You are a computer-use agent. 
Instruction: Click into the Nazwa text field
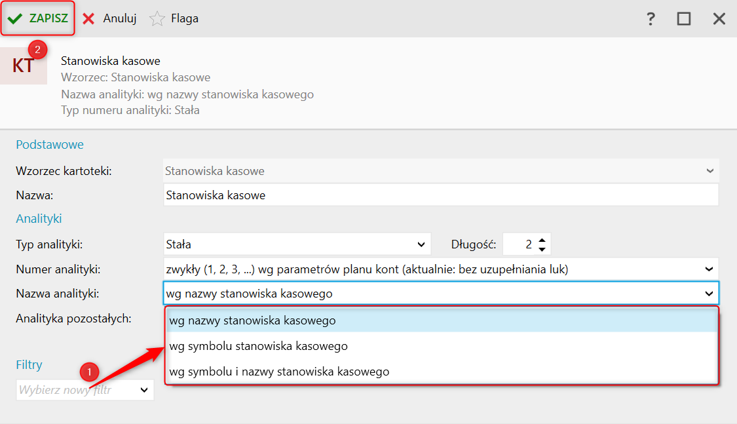[441, 195]
